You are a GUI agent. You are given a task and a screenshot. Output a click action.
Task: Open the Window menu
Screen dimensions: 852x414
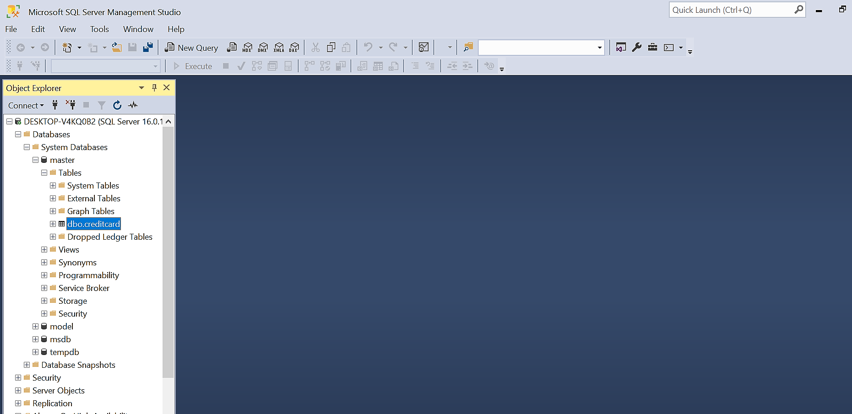coord(138,29)
